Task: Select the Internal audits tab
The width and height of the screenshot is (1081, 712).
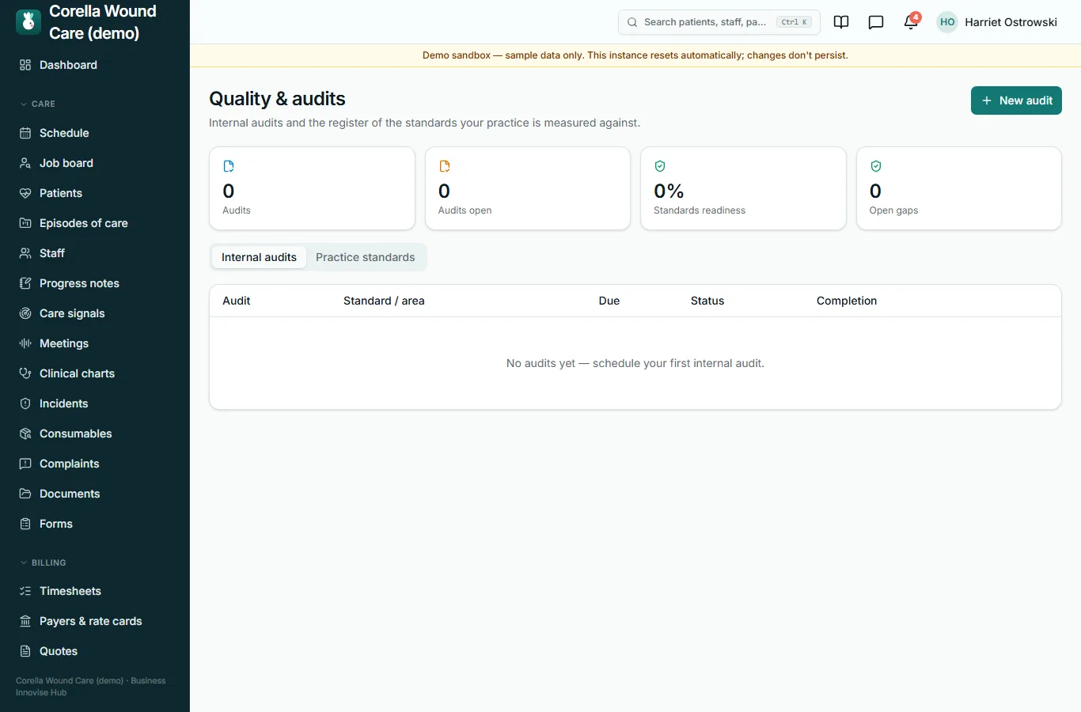Action: [x=259, y=257]
